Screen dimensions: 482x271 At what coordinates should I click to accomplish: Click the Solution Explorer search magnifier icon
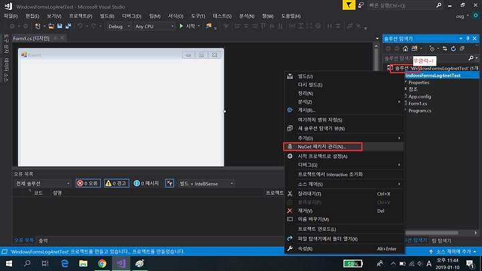pos(471,58)
